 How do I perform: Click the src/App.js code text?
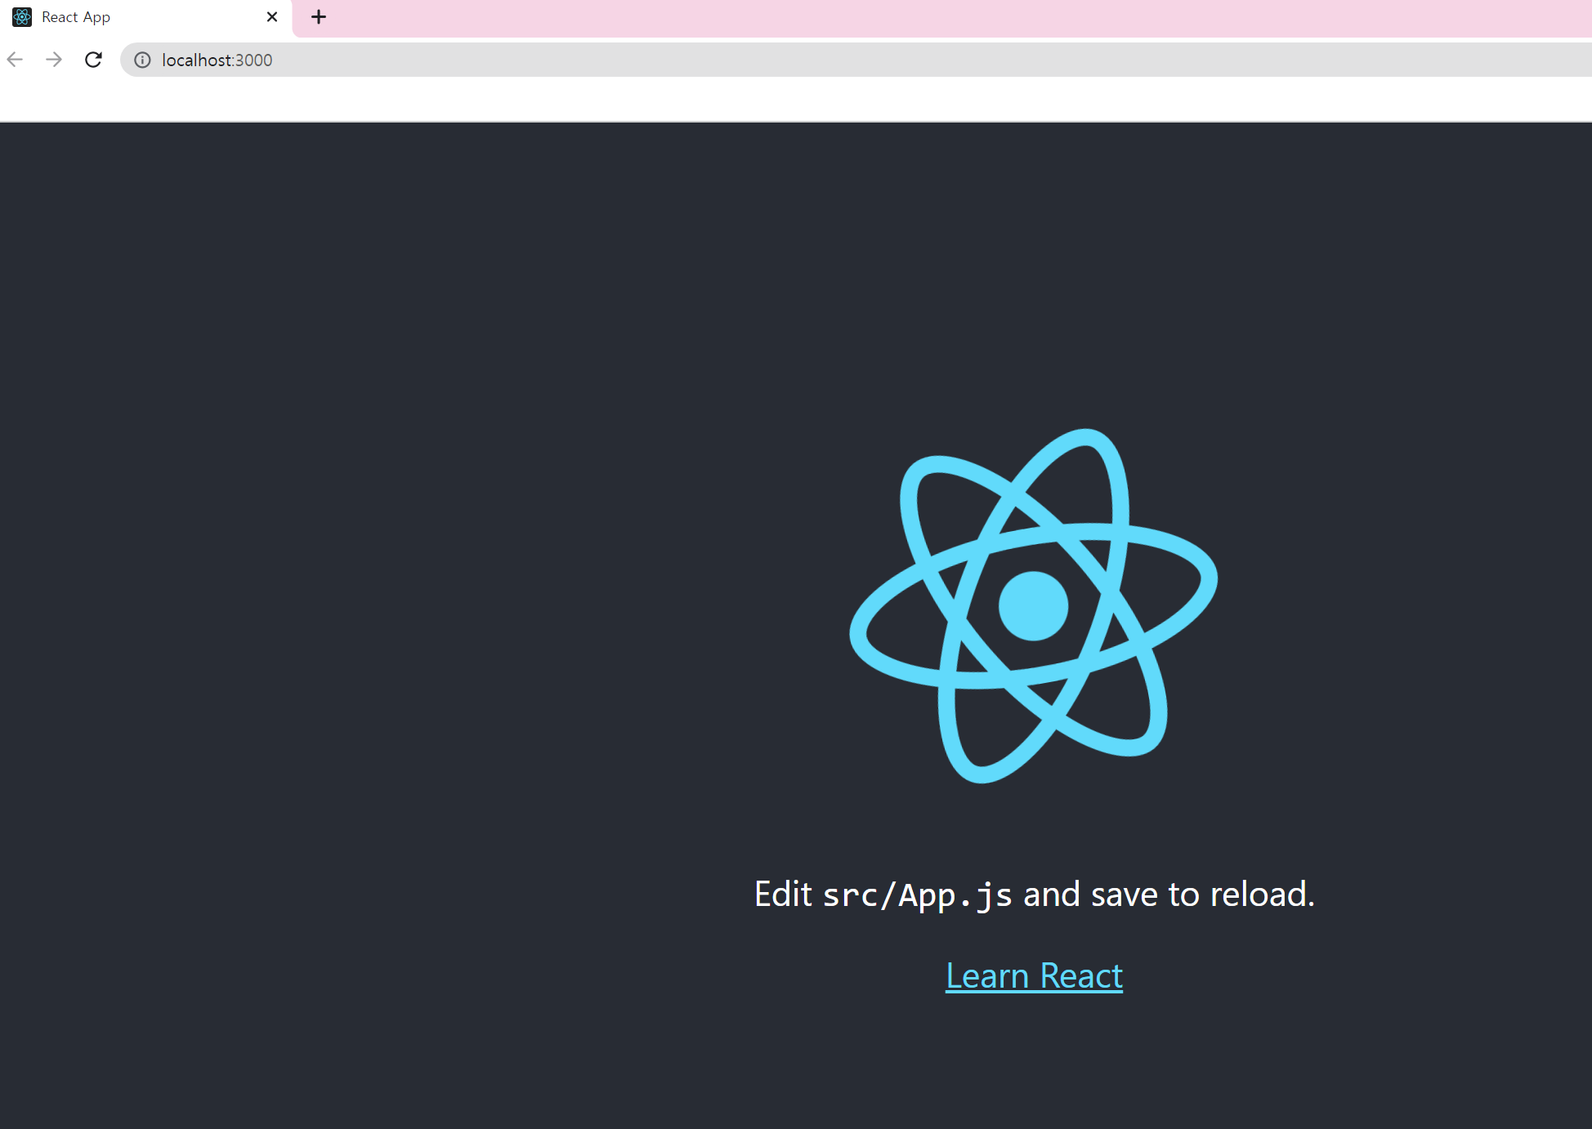pyautogui.click(x=917, y=895)
